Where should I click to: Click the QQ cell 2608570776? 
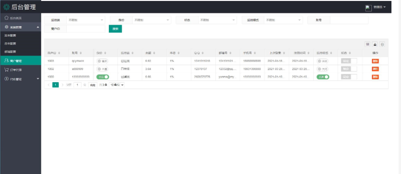coord(202,77)
